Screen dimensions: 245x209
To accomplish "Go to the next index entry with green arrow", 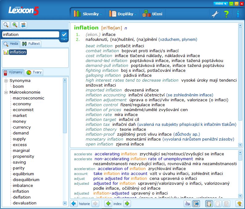I will point(127,203).
